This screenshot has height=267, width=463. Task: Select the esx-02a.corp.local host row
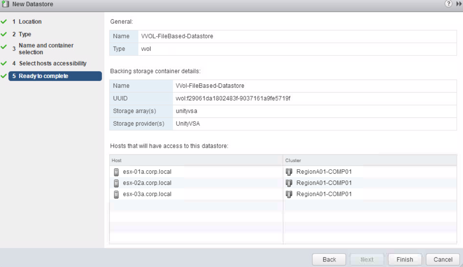[147, 183]
